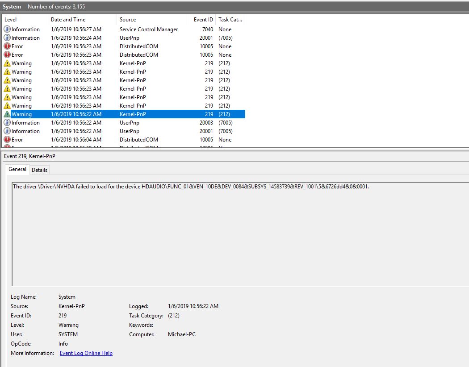Select the Service Control Manager 7040 event row

[x=124, y=29]
